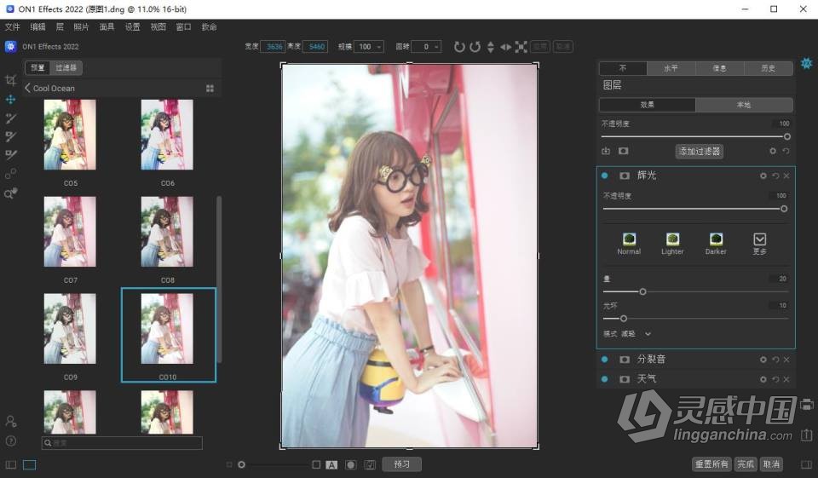This screenshot has width=818, height=478.
Task: Click the 添加过滤器 button
Action: tap(699, 152)
